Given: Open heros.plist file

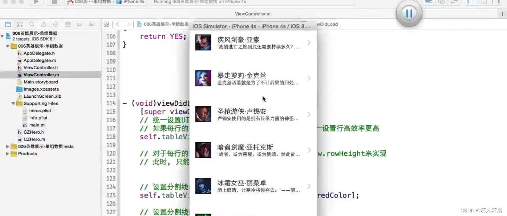Looking at the screenshot, I should (40, 111).
